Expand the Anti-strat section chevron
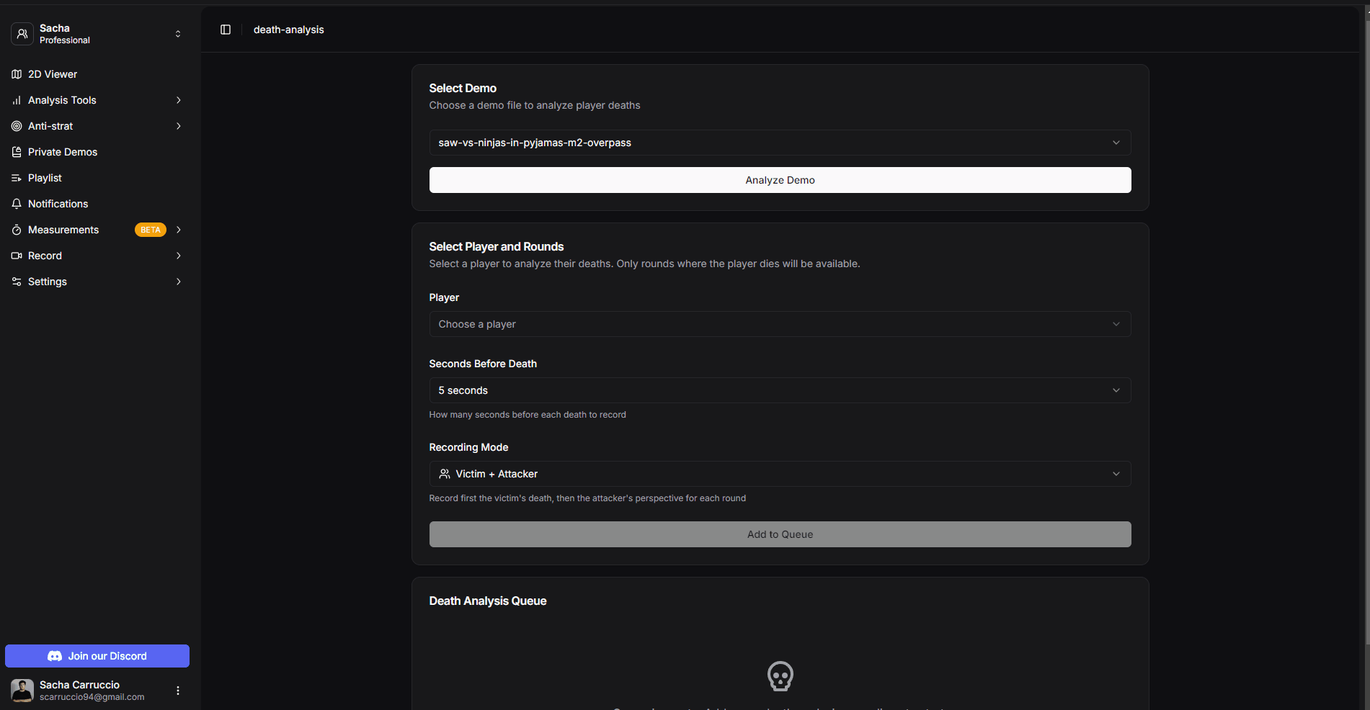1370x710 pixels. tap(178, 126)
